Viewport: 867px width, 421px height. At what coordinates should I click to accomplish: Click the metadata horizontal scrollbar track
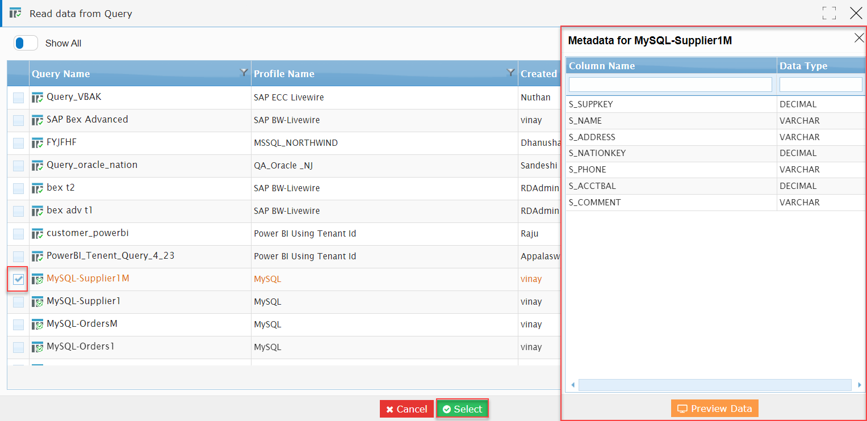point(715,385)
